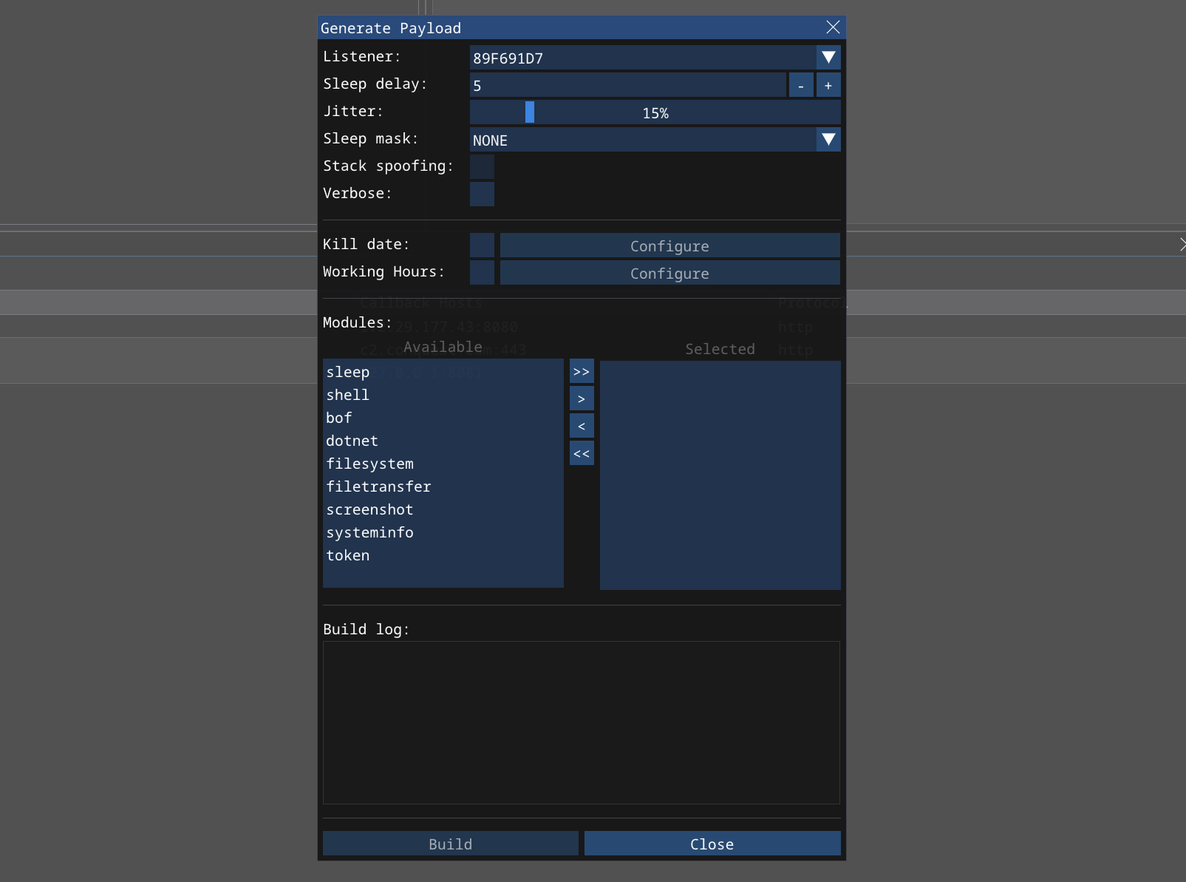Move a module back to Available

point(582,425)
